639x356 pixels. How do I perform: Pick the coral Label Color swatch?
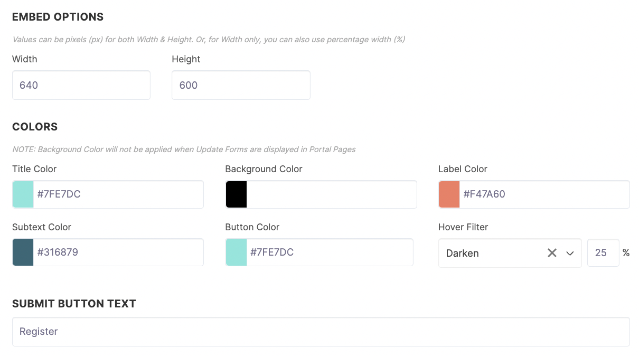coord(449,194)
